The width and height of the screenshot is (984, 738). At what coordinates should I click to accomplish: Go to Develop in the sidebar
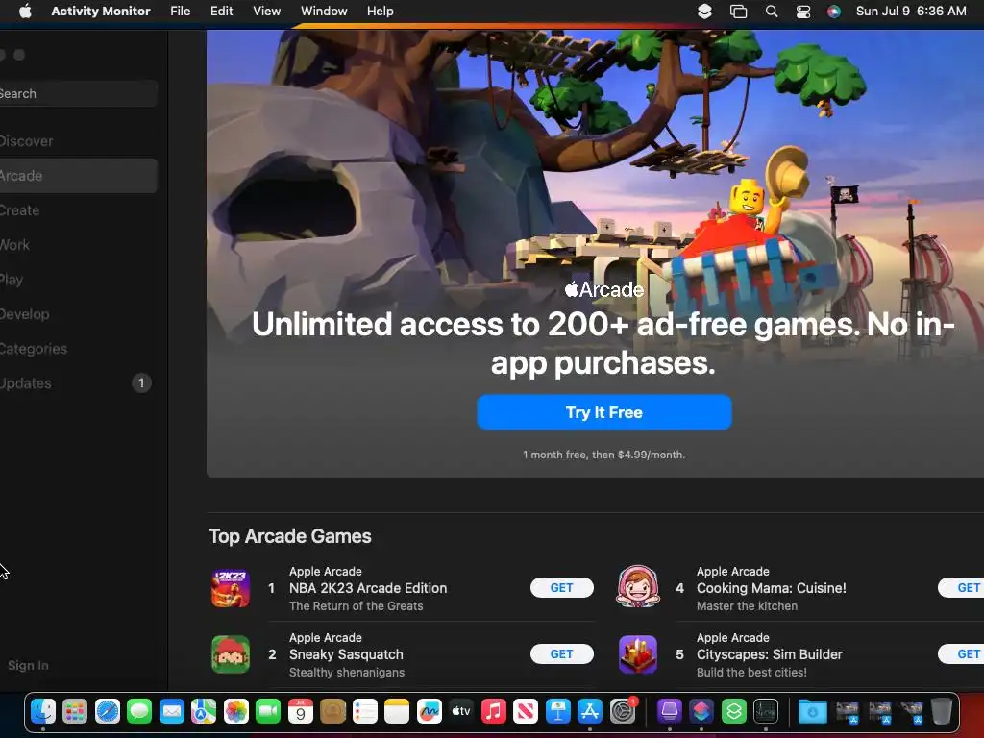click(x=78, y=314)
